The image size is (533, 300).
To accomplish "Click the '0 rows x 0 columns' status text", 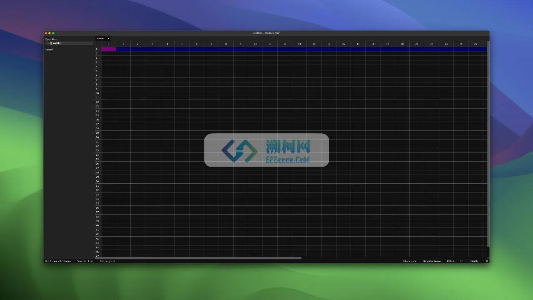I will [x=60, y=261].
